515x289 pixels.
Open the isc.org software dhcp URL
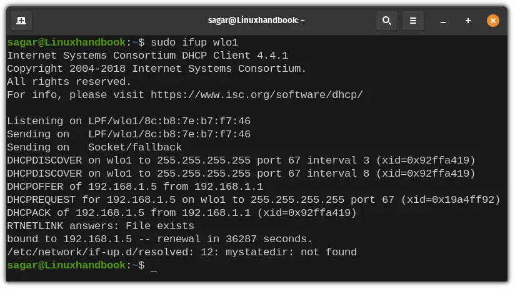point(256,95)
